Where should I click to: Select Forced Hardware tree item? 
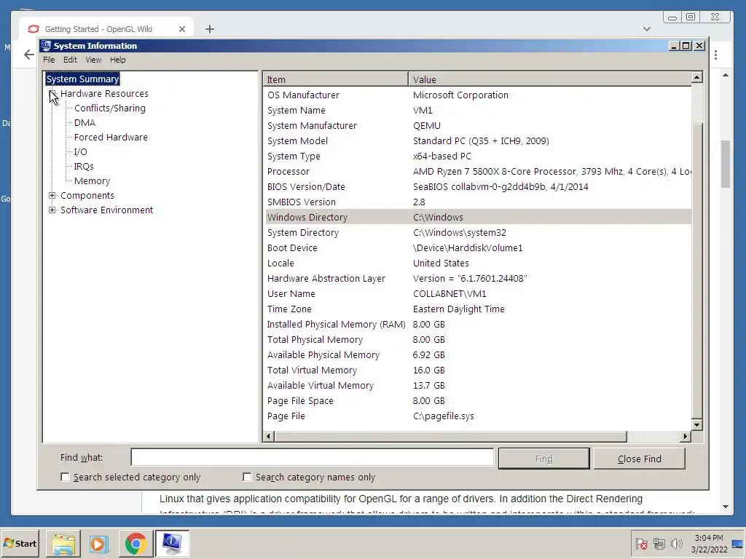pyautogui.click(x=111, y=138)
